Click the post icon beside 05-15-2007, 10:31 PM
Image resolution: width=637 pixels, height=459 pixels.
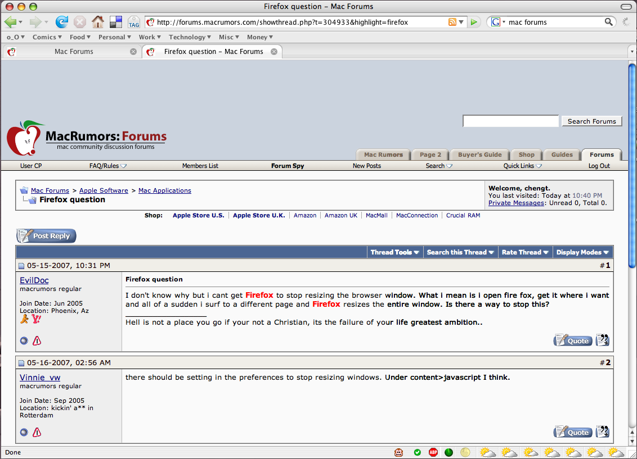pos(21,266)
